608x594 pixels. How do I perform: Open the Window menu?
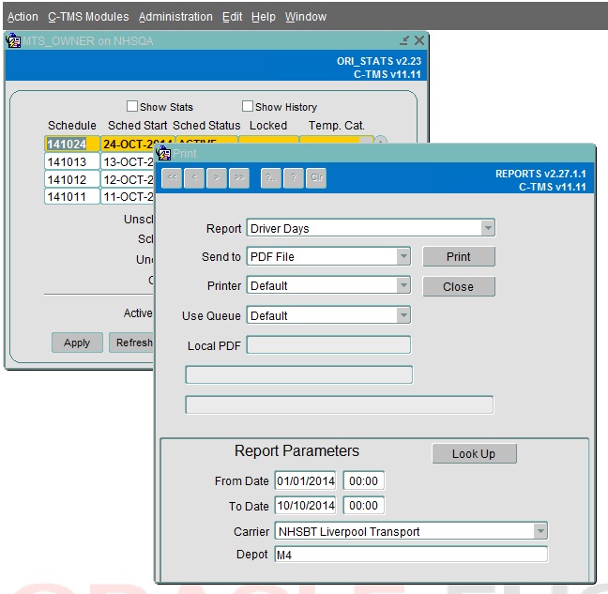click(x=306, y=17)
